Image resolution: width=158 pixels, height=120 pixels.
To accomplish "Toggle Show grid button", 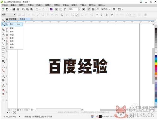I will pyautogui.click(x=93, y=9).
